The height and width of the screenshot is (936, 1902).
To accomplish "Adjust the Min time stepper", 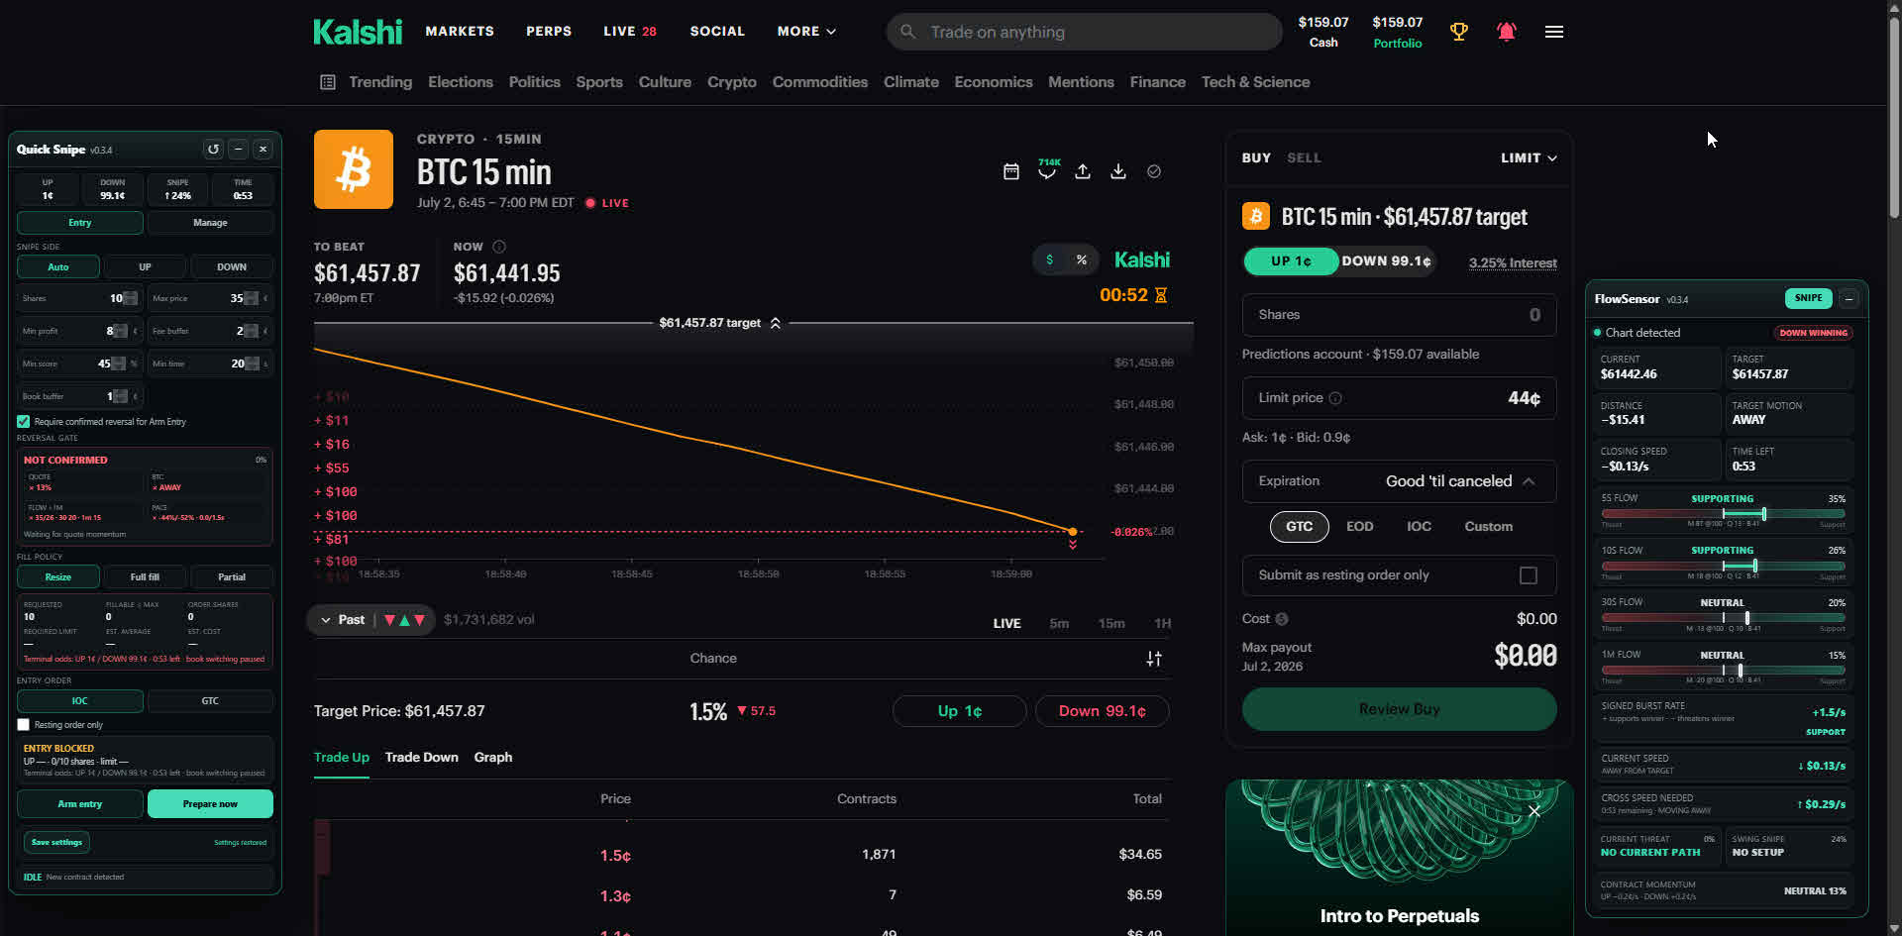I will pyautogui.click(x=252, y=364).
